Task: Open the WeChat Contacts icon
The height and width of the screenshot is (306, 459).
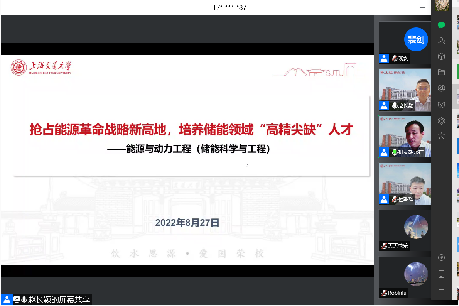Action: coord(442,41)
